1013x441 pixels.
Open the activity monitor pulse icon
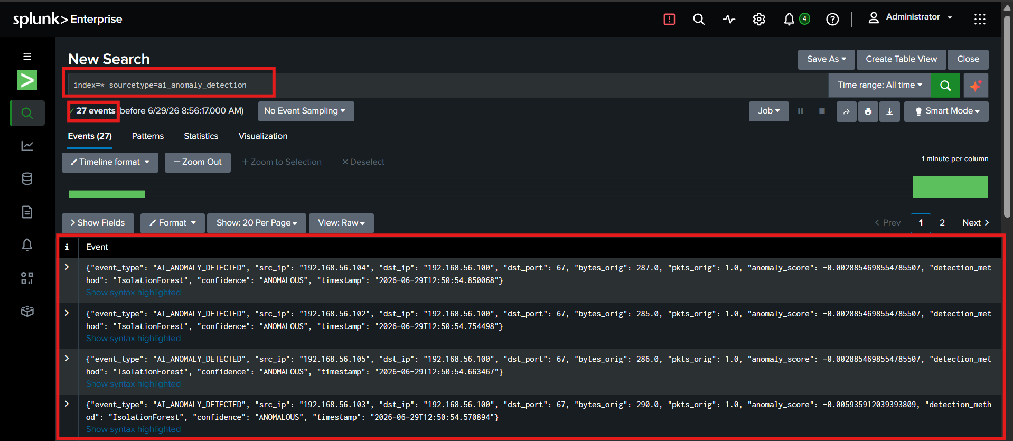[x=729, y=20]
